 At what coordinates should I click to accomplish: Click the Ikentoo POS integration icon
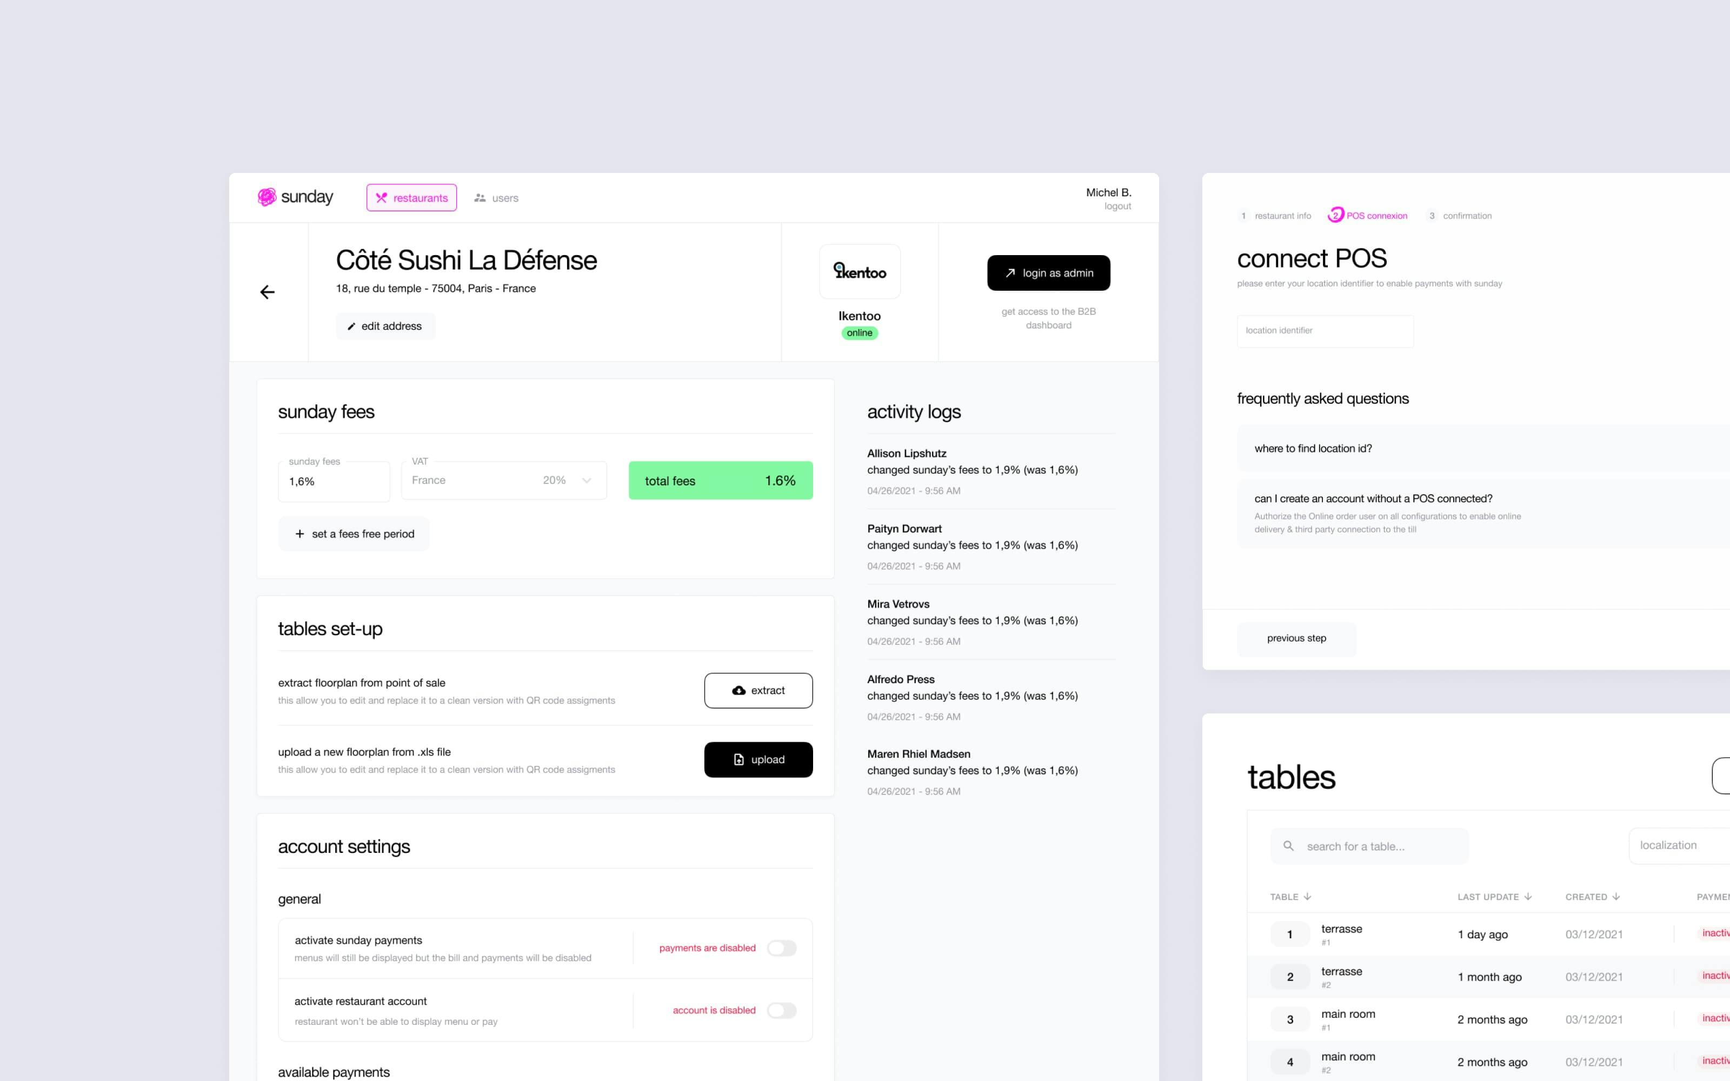860,271
